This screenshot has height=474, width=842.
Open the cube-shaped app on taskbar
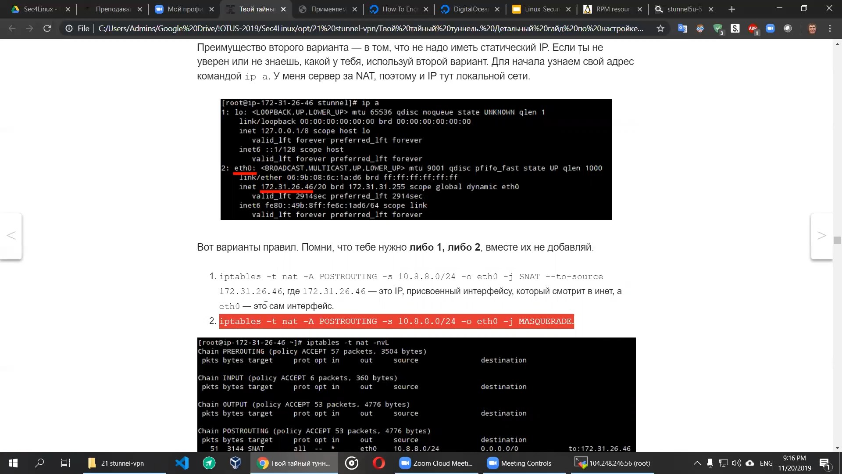pos(235,463)
